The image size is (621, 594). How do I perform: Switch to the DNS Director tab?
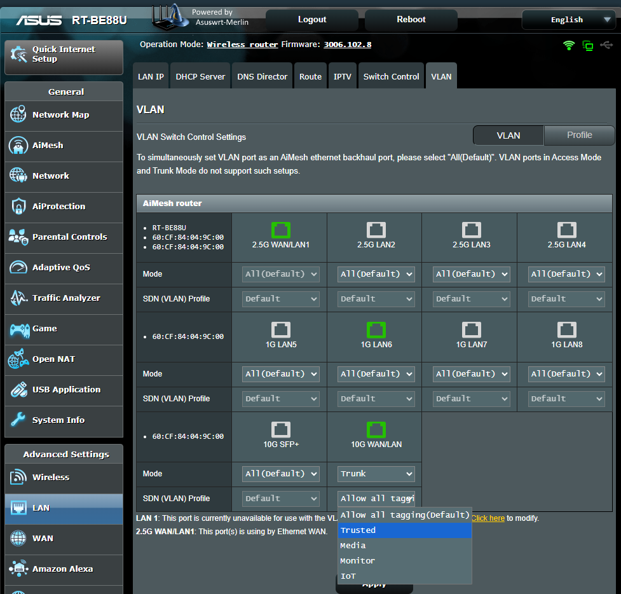coord(262,76)
